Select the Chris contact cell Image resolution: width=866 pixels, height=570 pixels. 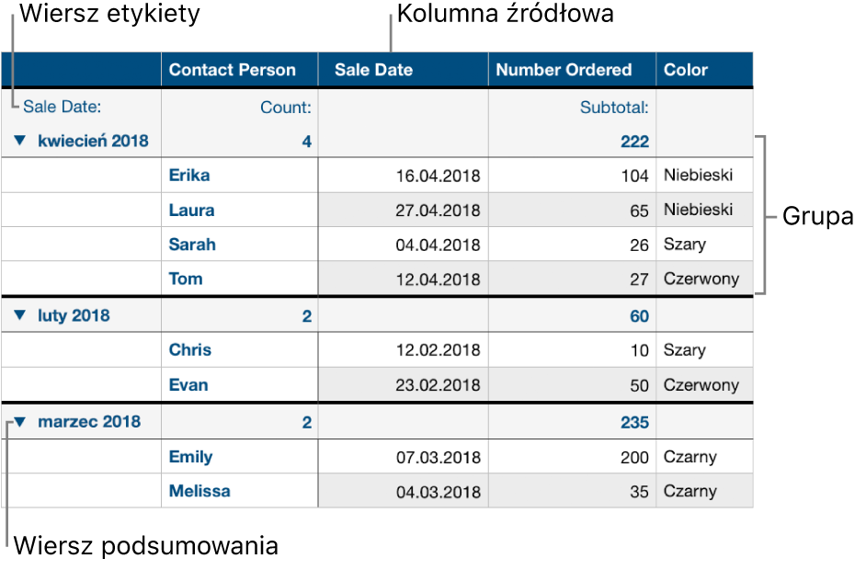pyautogui.click(x=240, y=349)
